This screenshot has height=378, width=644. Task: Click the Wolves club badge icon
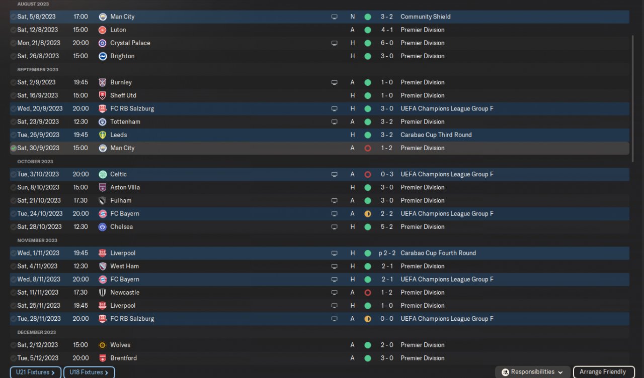click(x=103, y=345)
